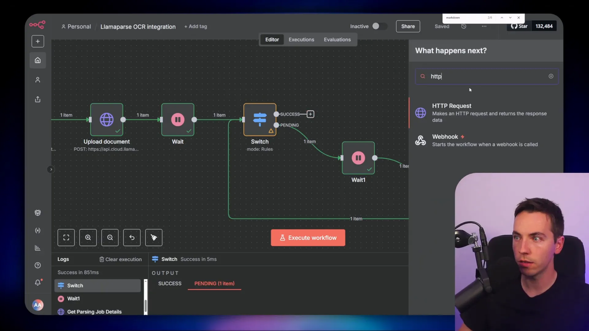Open the Personal user icon in sidebar

(x=38, y=80)
